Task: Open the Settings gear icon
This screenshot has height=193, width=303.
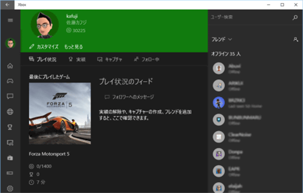Action: point(10,188)
